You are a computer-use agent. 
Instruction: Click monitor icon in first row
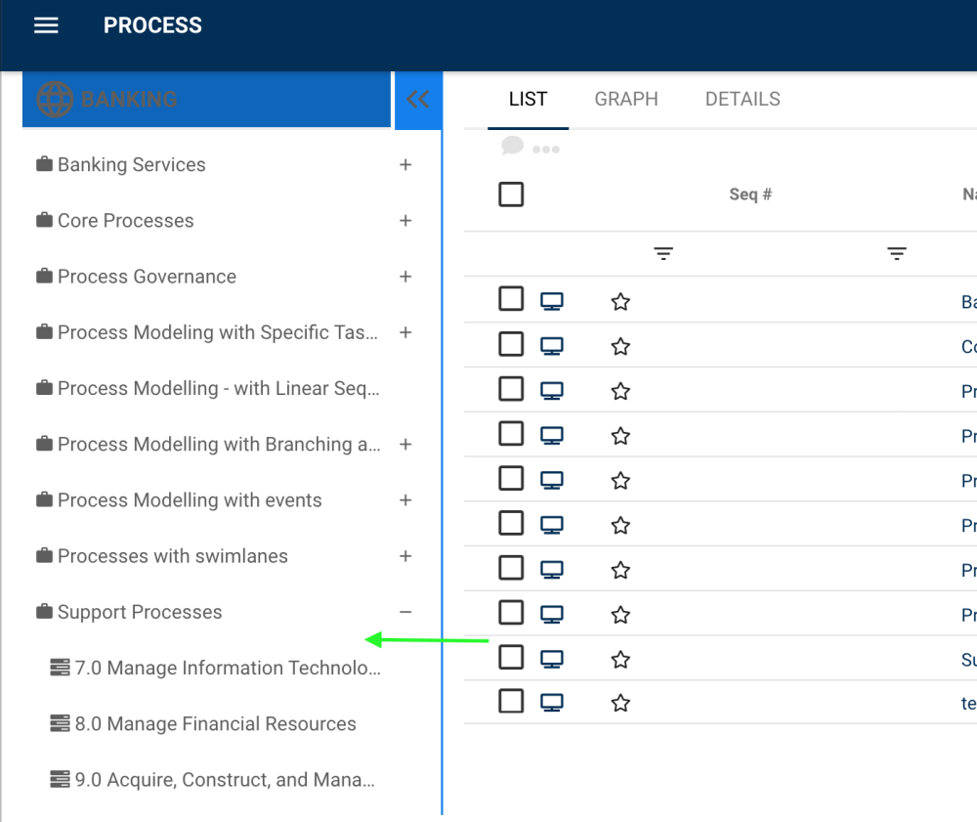click(x=552, y=302)
